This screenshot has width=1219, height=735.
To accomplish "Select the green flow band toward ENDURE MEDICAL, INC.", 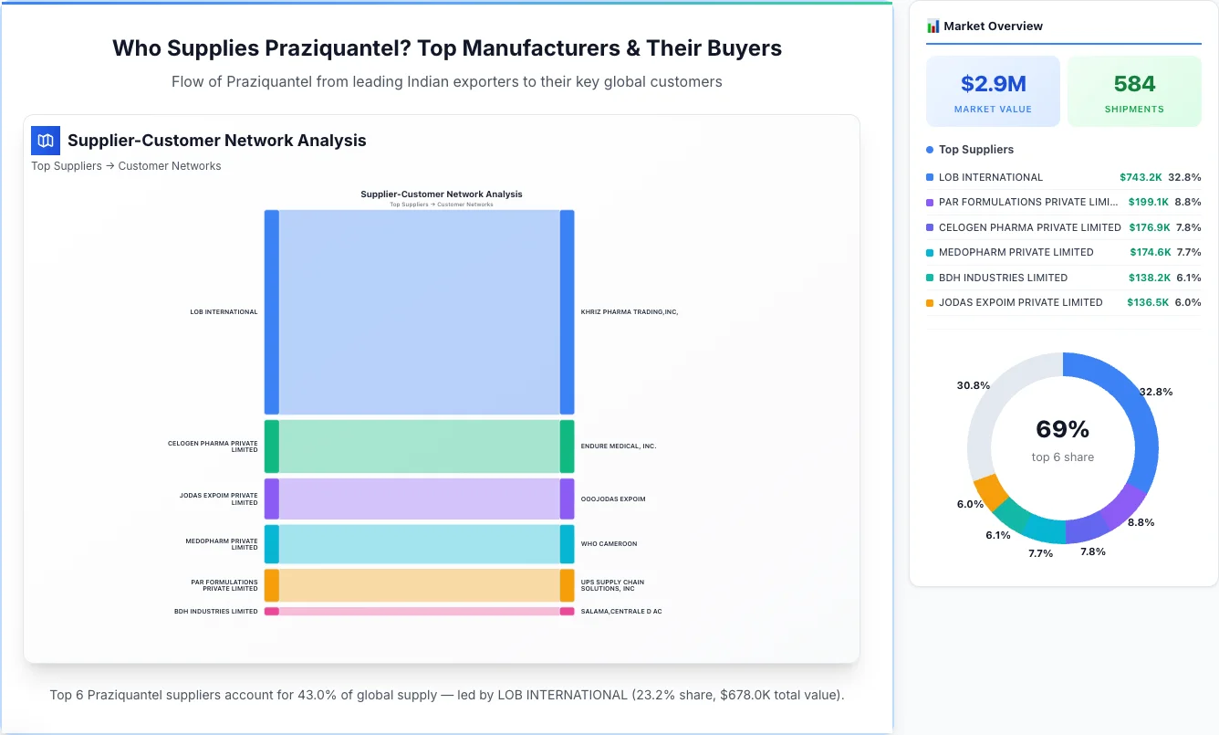I will [420, 446].
